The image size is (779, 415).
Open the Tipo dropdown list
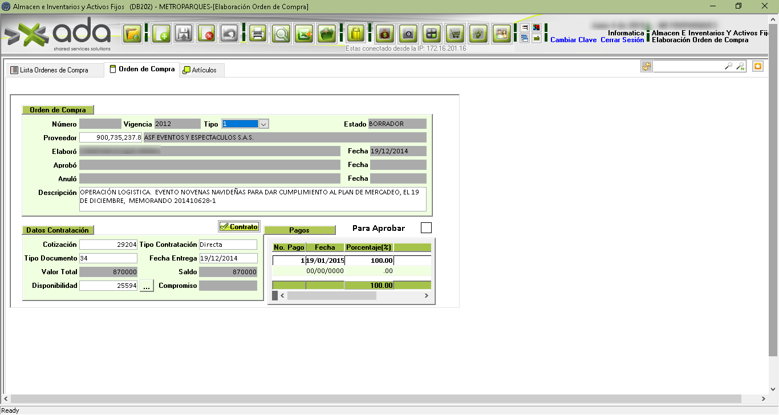click(x=263, y=124)
